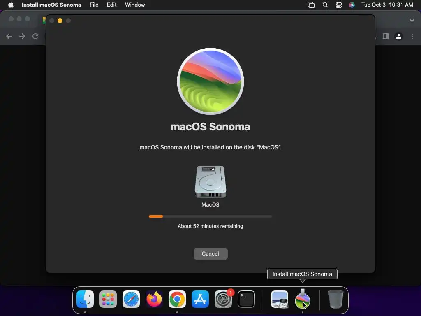Screen dimensions: 421x316
Task: Open the Trash in the Dock
Action: point(335,299)
